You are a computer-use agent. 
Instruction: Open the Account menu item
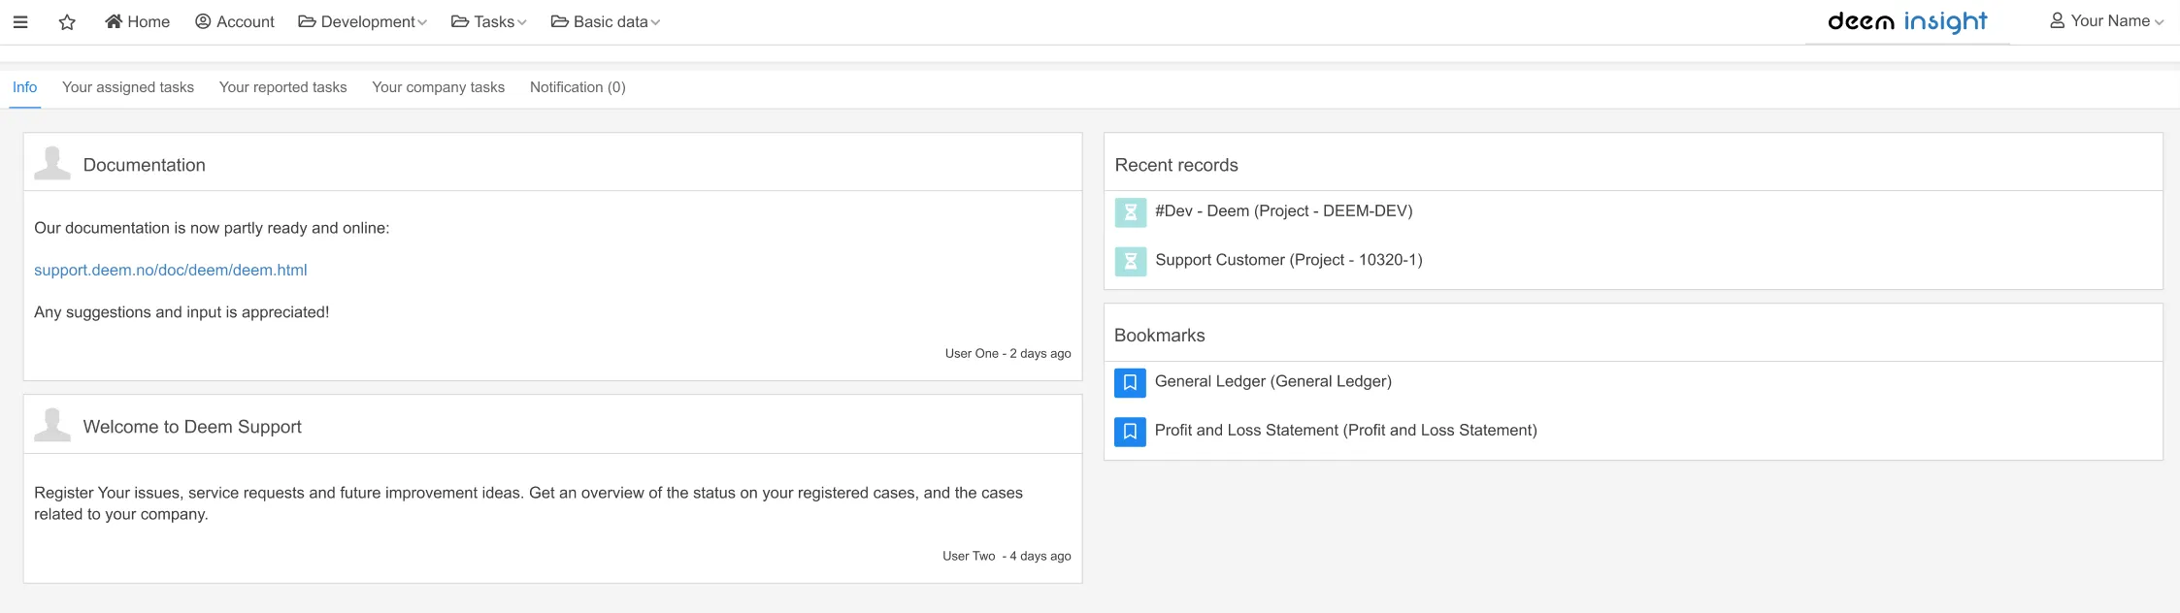[235, 22]
